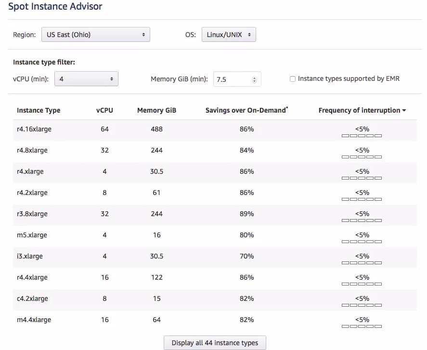Sort by the Savings over On-Demand header
The width and height of the screenshot is (427, 350).
pyautogui.click(x=246, y=110)
